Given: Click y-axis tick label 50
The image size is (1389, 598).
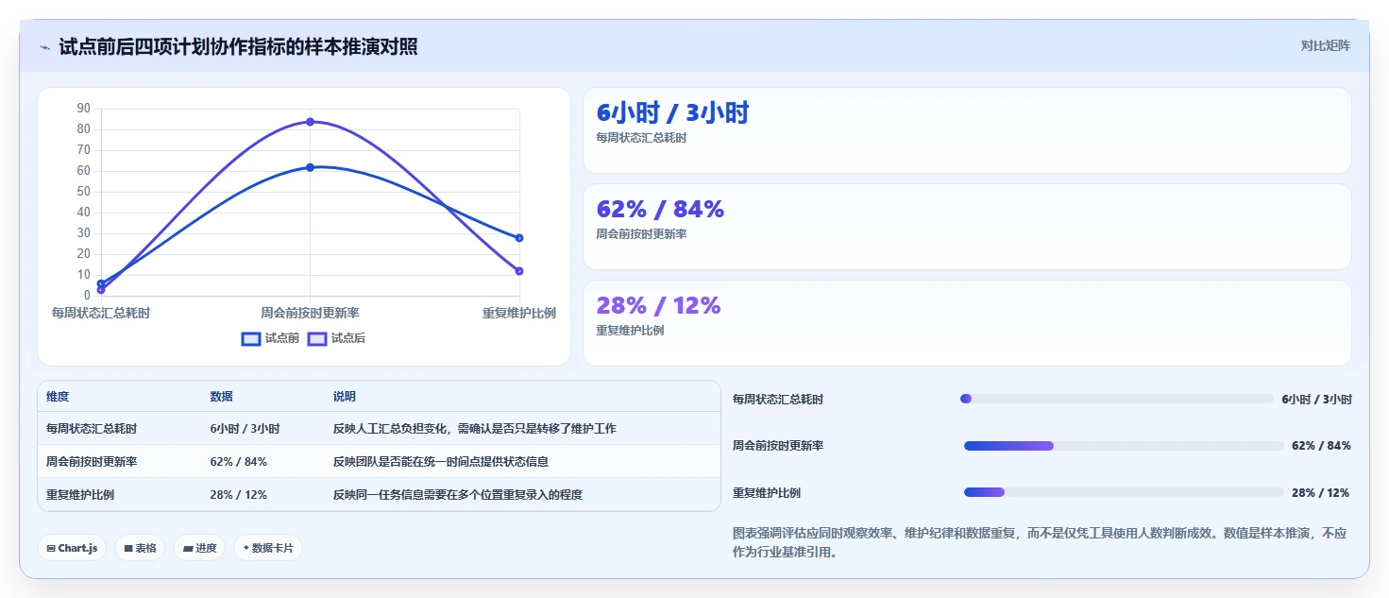Looking at the screenshot, I should (83, 192).
